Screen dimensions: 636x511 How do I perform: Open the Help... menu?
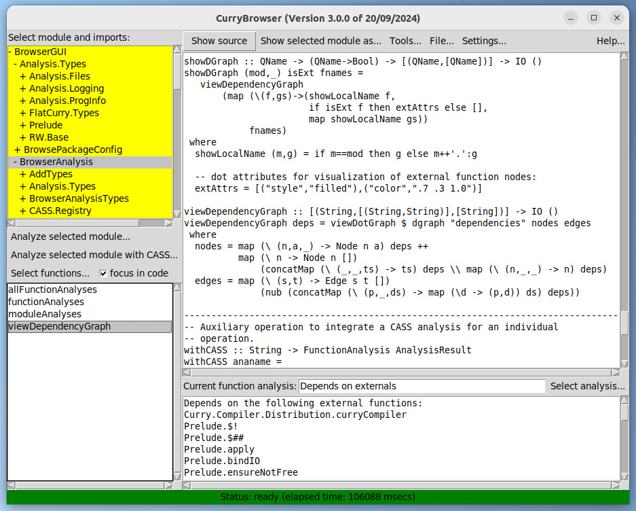click(x=610, y=41)
